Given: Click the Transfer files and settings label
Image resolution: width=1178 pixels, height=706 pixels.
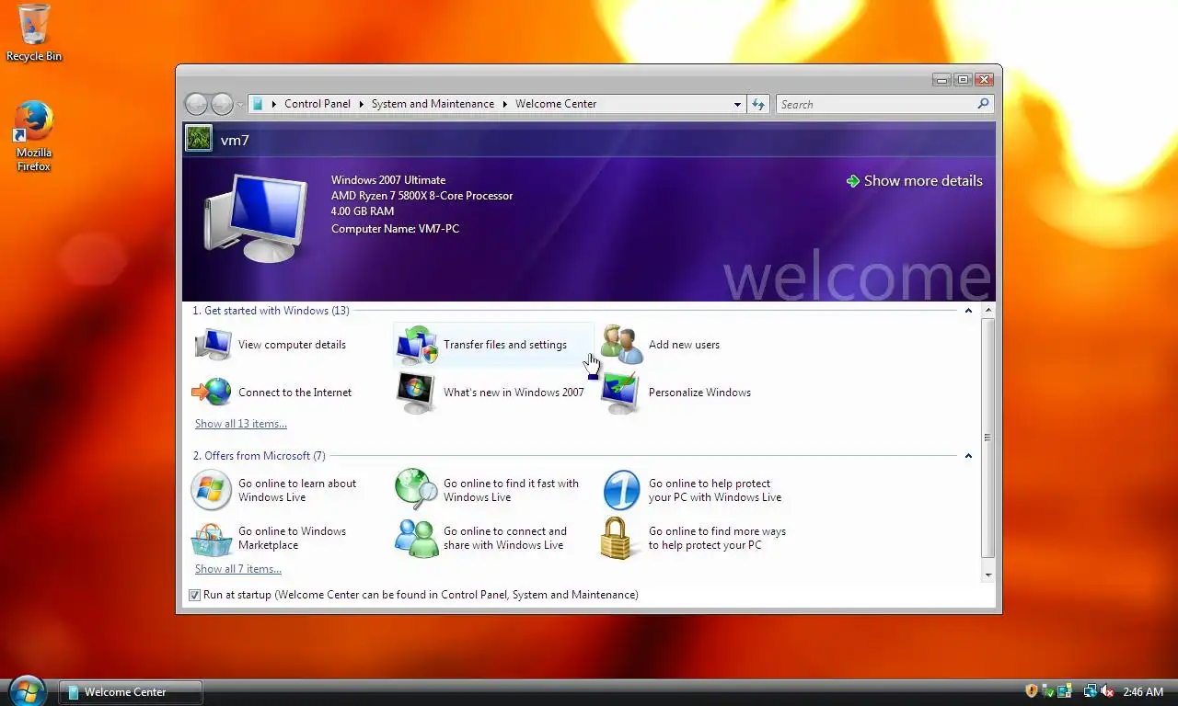Looking at the screenshot, I should 505,345.
